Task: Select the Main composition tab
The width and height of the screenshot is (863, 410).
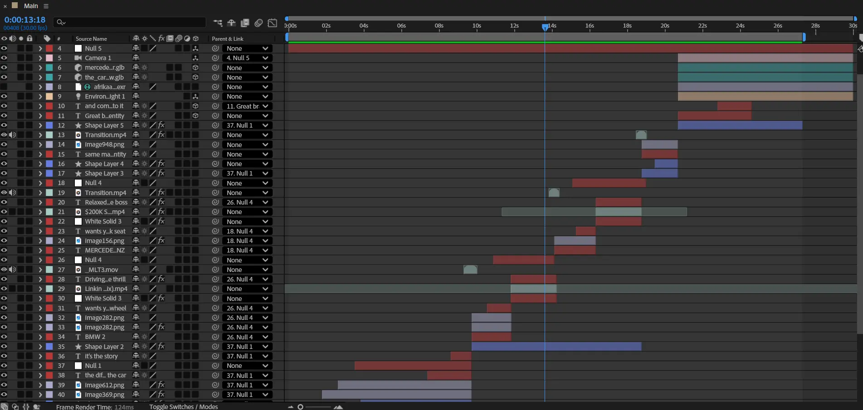Action: (x=31, y=6)
